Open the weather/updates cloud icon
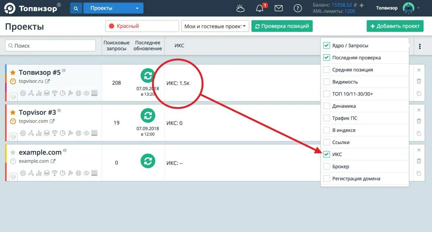The width and height of the screenshot is (432, 232). (241, 8)
